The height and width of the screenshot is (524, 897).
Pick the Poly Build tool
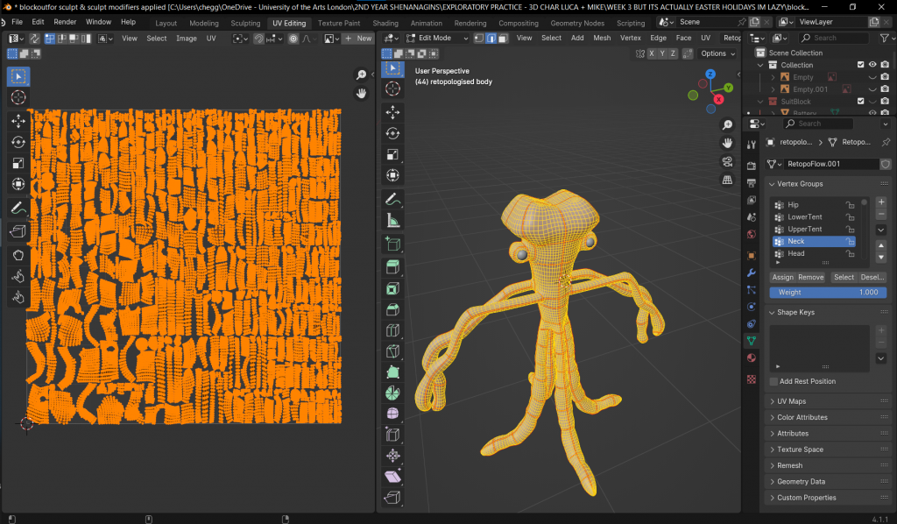pos(393,372)
